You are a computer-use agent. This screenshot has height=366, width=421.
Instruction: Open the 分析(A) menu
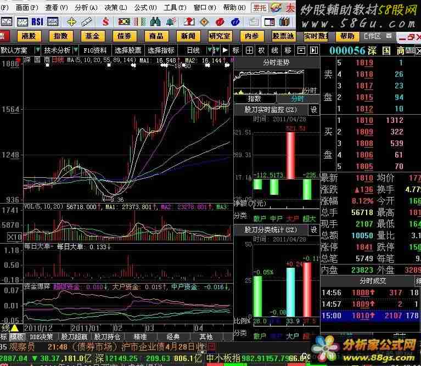[86, 8]
